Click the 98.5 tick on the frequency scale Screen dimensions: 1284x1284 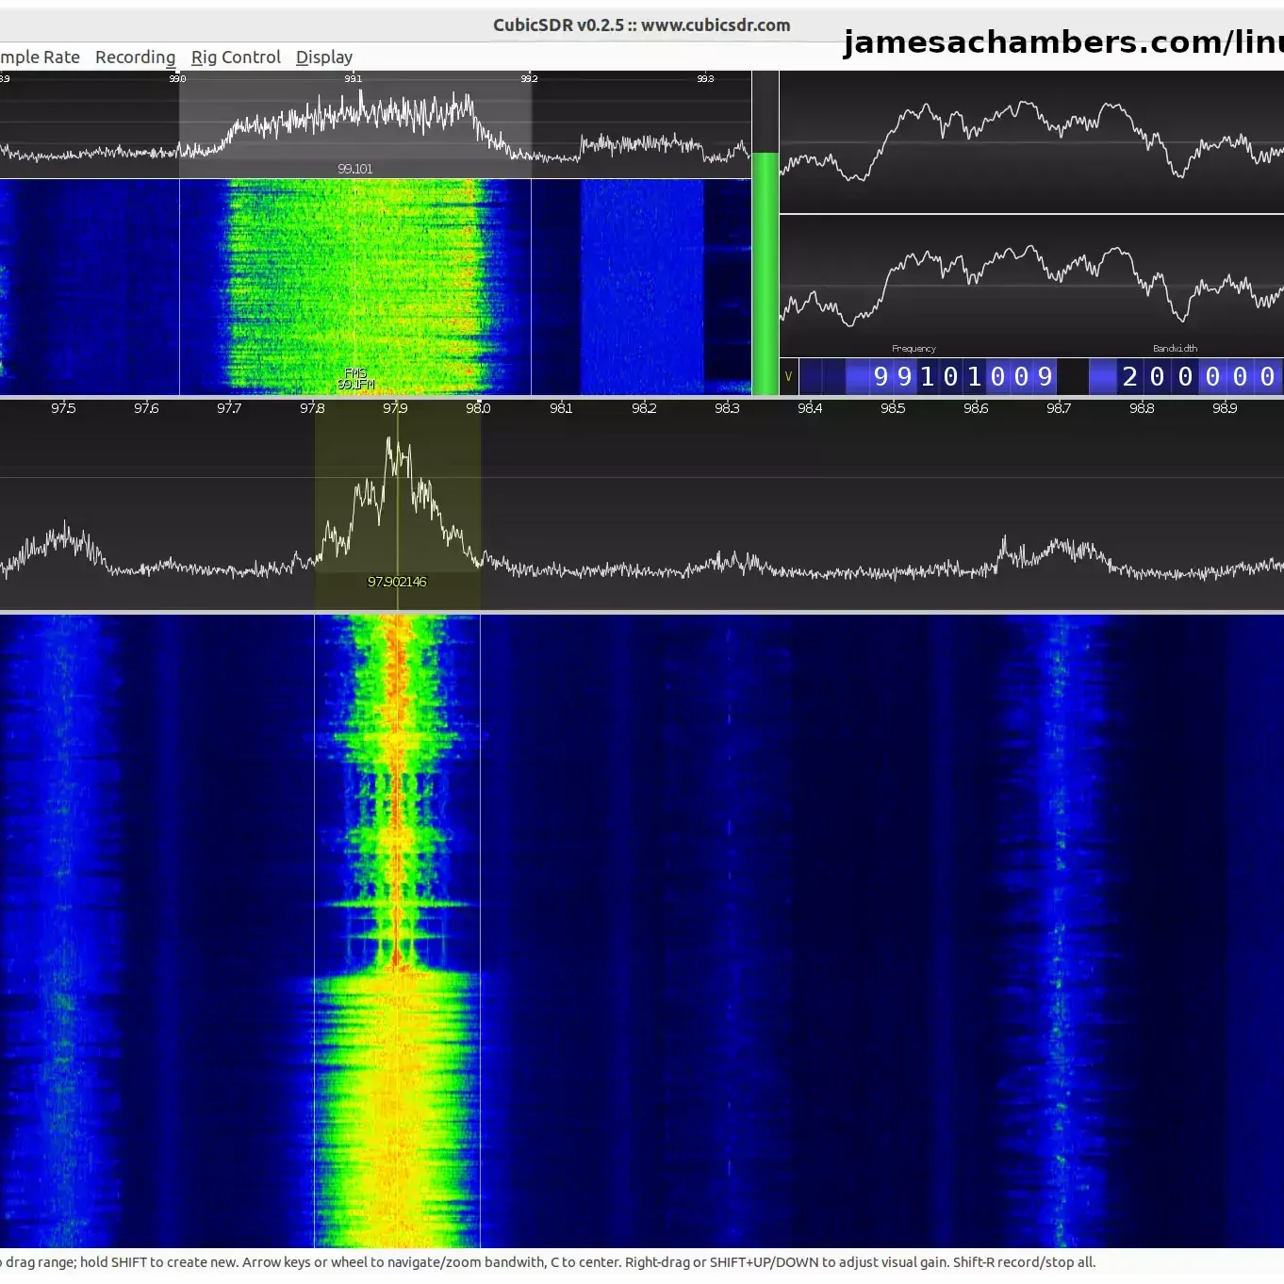pyautogui.click(x=893, y=408)
